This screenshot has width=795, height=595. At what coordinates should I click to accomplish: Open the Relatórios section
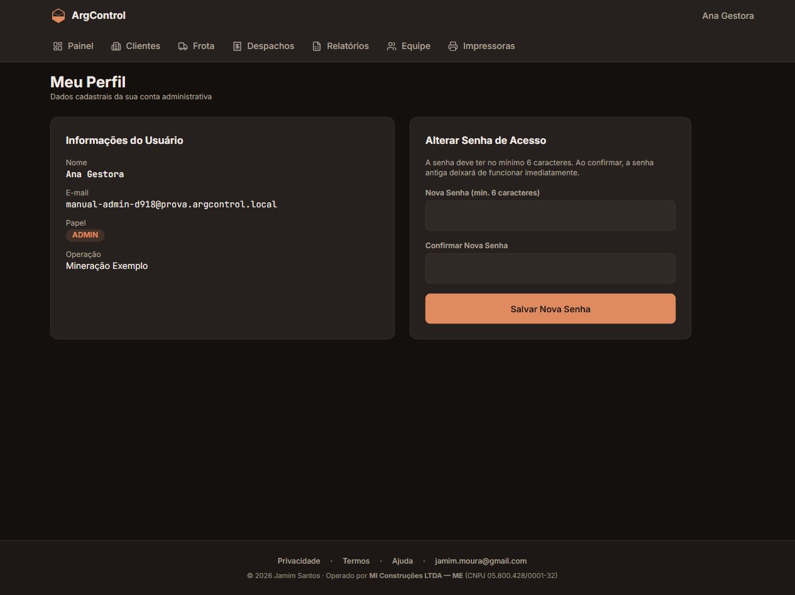(341, 46)
